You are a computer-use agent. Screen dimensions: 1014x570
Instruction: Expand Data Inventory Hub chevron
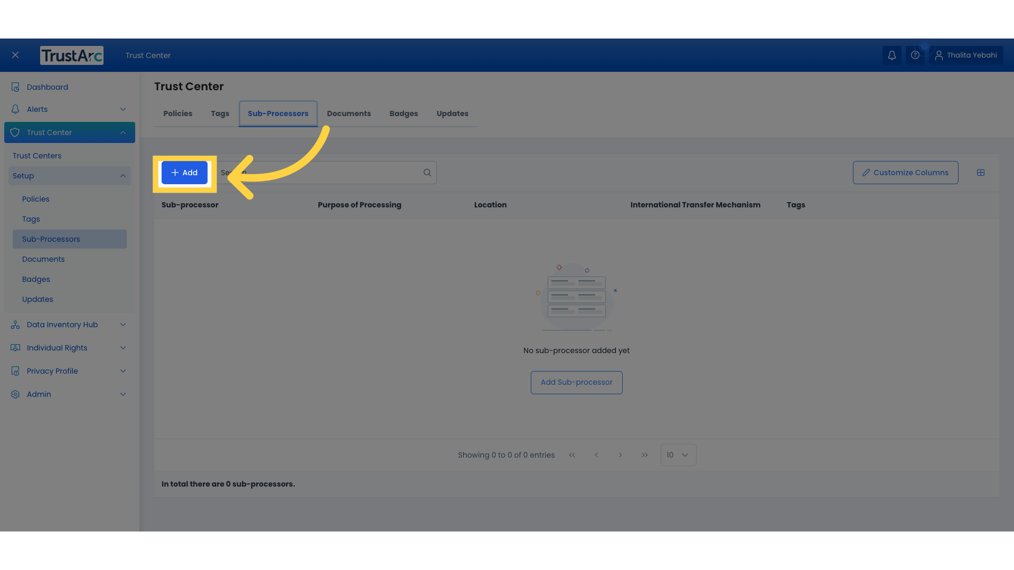[123, 325]
